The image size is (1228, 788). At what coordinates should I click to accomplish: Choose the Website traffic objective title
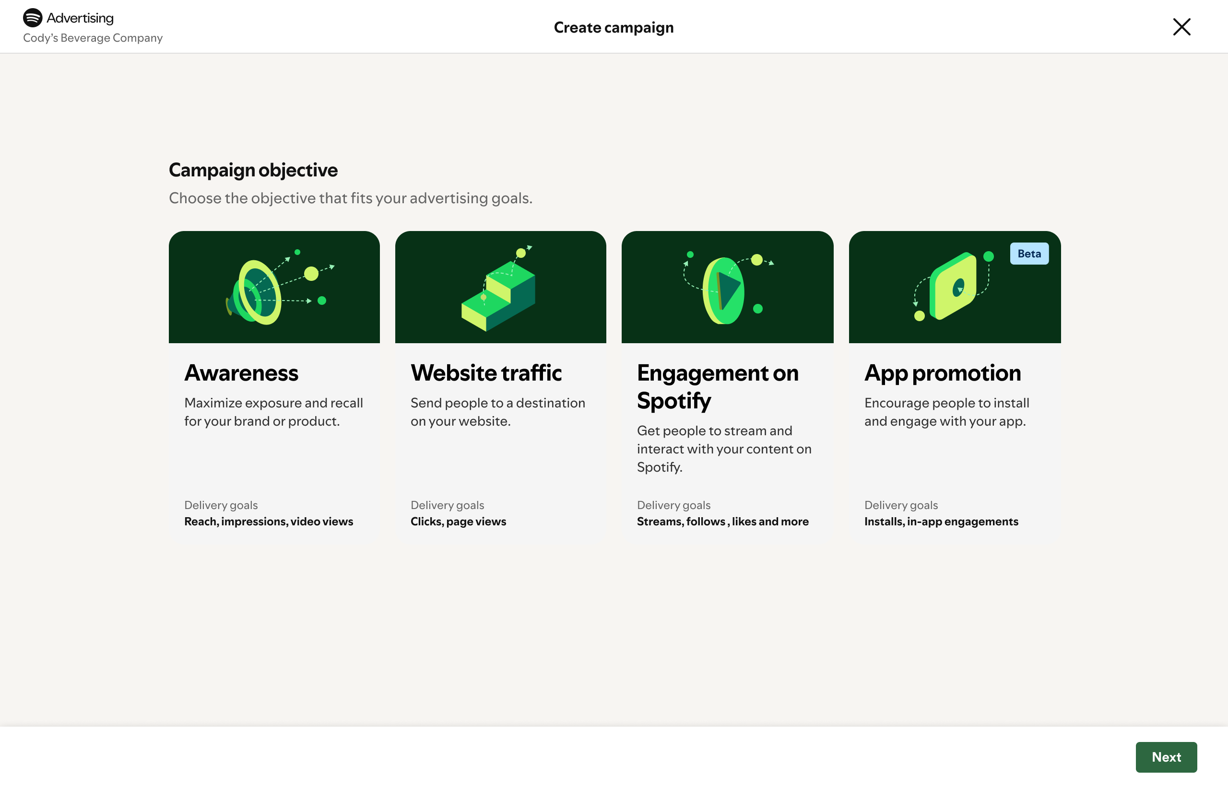486,372
